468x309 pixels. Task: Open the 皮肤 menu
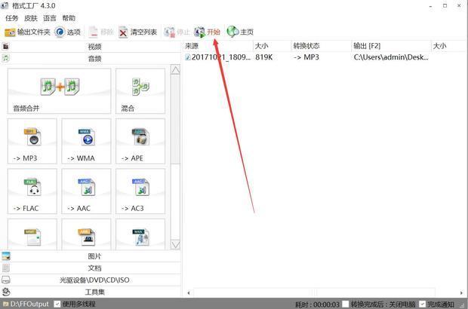coord(31,18)
